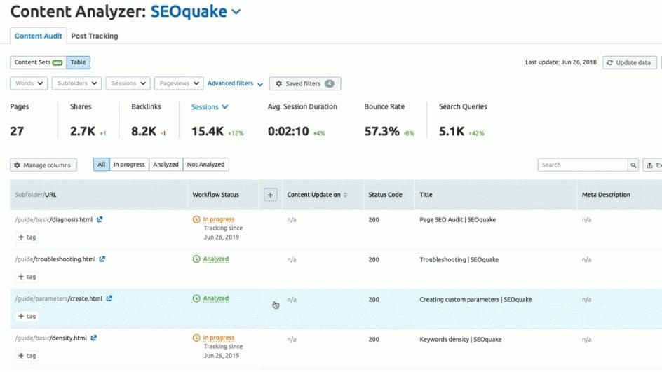
Task: Click clock icon in troubleshooting.html workflow status
Action: [x=196, y=259]
